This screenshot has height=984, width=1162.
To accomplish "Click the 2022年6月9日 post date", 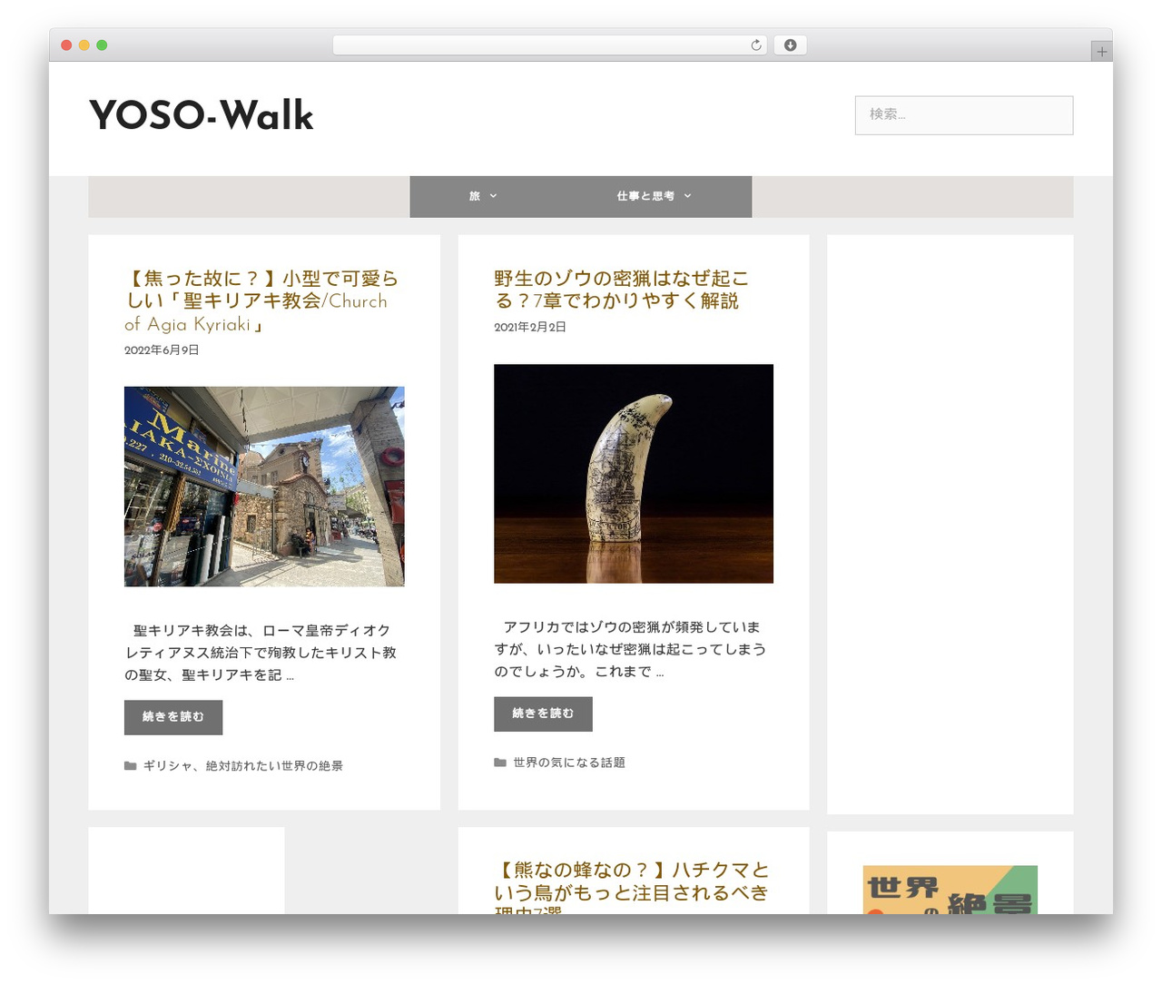I will [162, 350].
